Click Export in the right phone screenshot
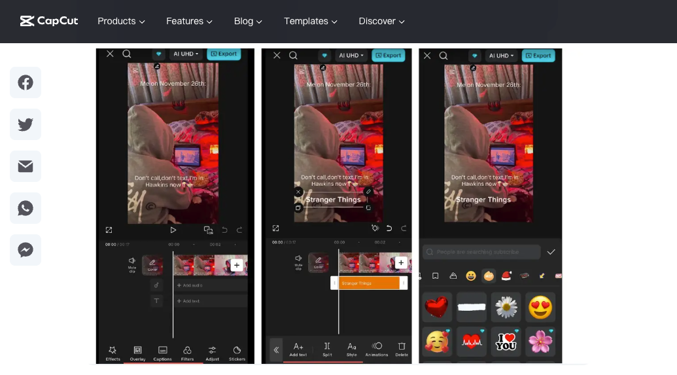The width and height of the screenshot is (677, 375). (538, 56)
